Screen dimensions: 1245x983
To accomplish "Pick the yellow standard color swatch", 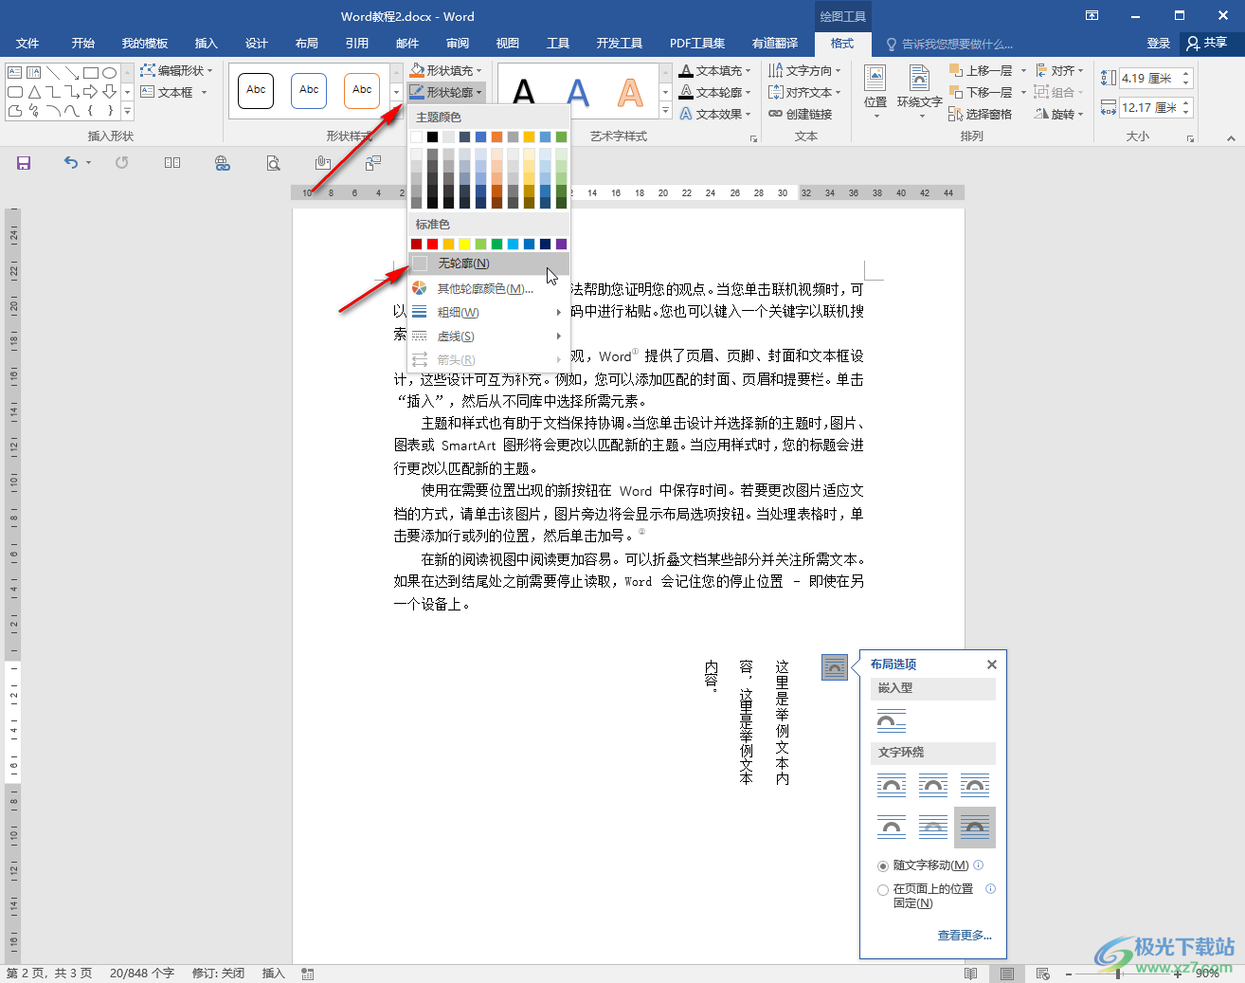I will point(464,245).
